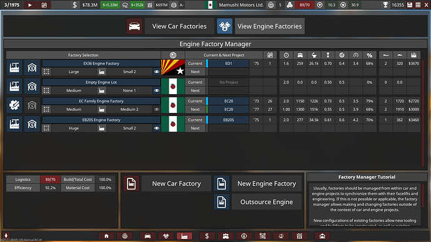This screenshot has width=431, height=242.
Task: Click the down arrow icon in bottom-left corner
Action: point(6,235)
